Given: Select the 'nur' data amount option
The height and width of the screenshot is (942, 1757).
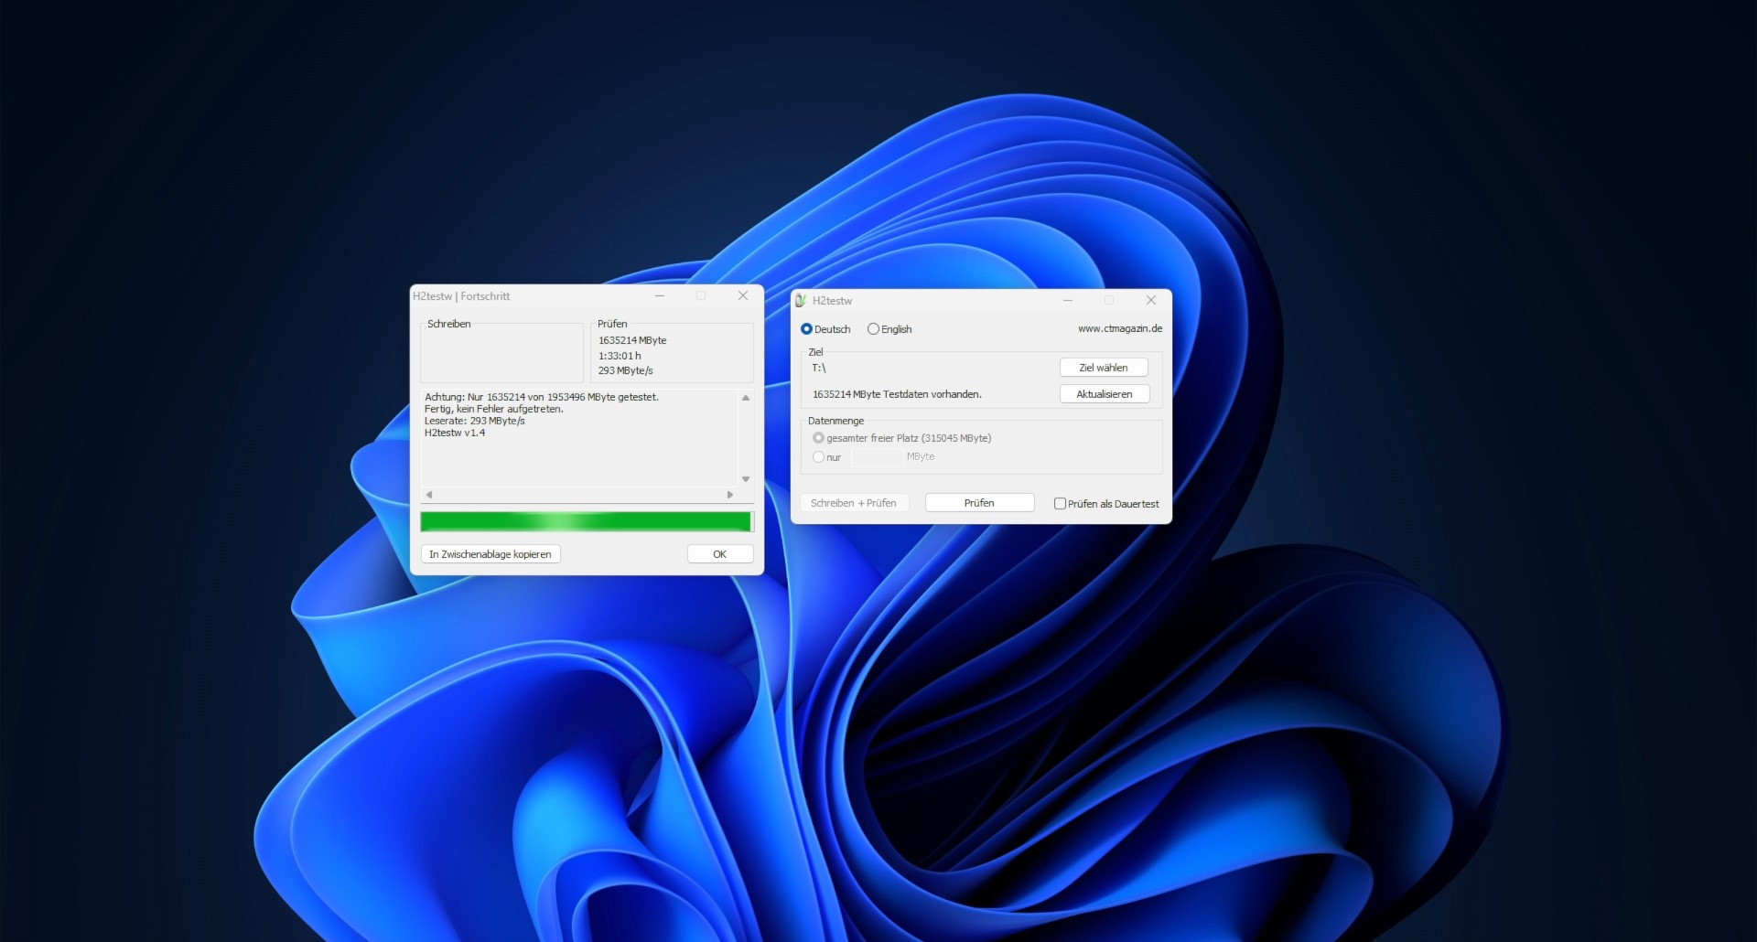Looking at the screenshot, I should (x=819, y=456).
